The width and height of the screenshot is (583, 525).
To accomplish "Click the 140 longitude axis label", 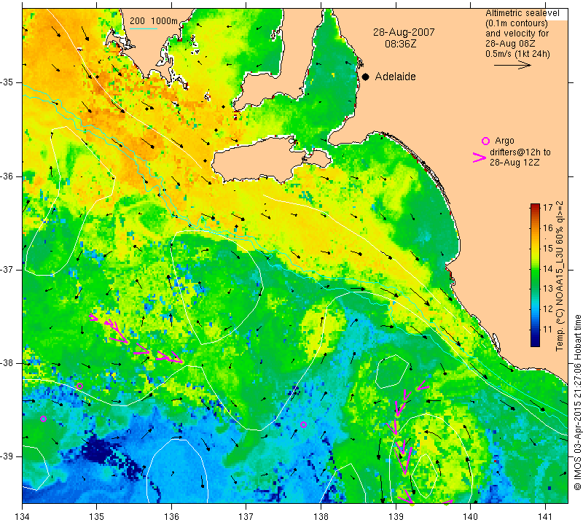I will tap(470, 516).
